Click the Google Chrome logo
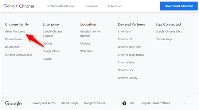Viewport: 199px width, 110px height. tap(19, 6)
